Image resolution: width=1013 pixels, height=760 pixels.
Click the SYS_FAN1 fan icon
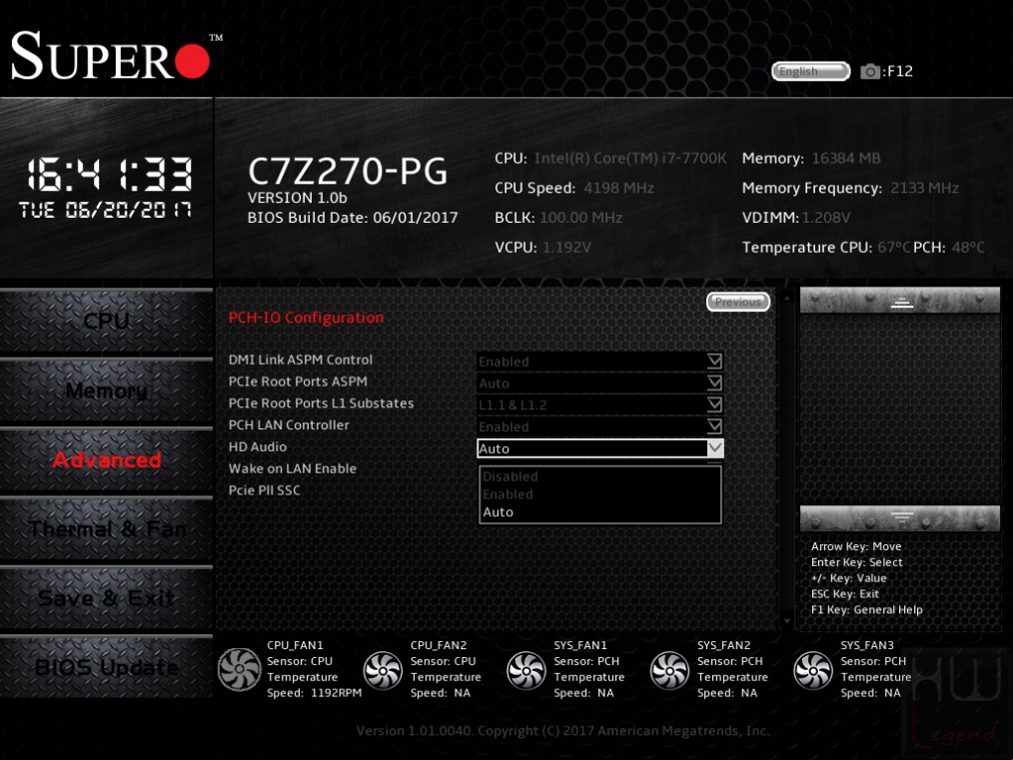(x=525, y=669)
